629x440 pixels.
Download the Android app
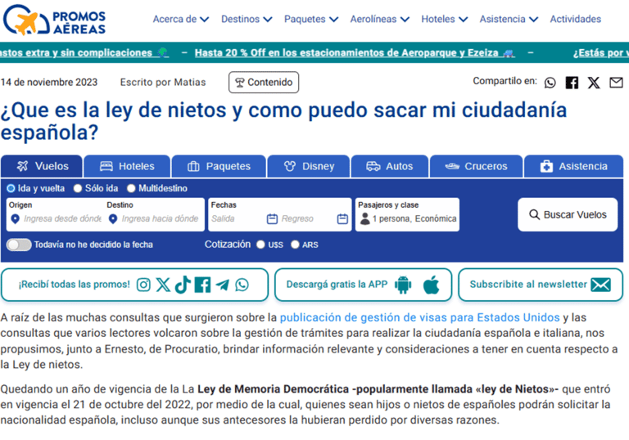(x=403, y=285)
